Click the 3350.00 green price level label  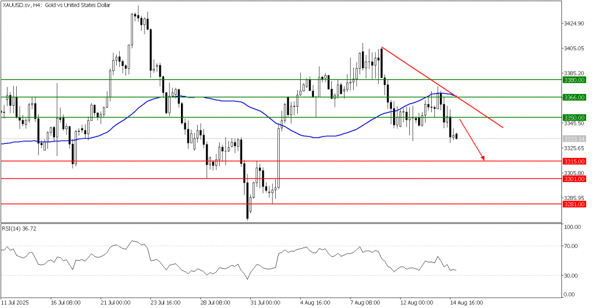coord(574,118)
